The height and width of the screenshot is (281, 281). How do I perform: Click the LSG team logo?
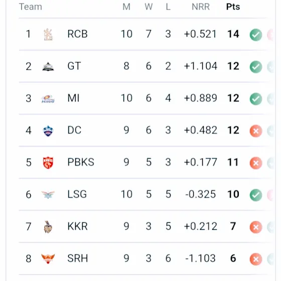[48, 195]
